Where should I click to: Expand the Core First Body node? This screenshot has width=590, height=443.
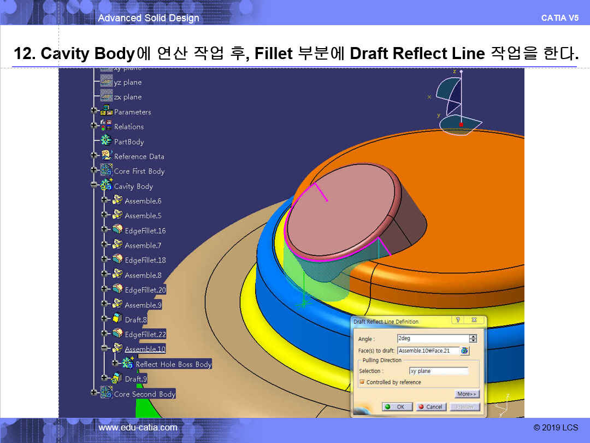(x=94, y=171)
